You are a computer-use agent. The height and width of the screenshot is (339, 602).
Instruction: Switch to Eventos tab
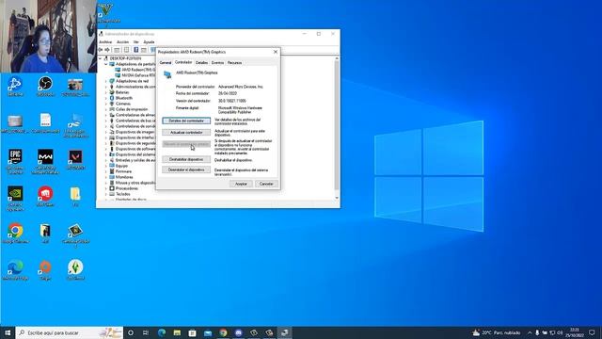click(217, 63)
